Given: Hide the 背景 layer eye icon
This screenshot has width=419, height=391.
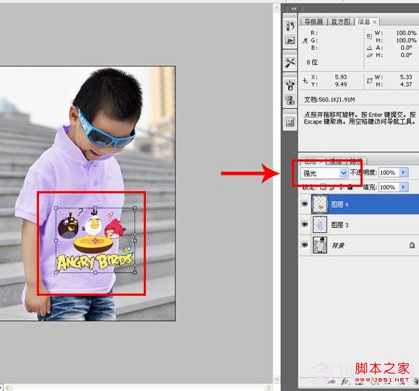Looking at the screenshot, I should (305, 245).
